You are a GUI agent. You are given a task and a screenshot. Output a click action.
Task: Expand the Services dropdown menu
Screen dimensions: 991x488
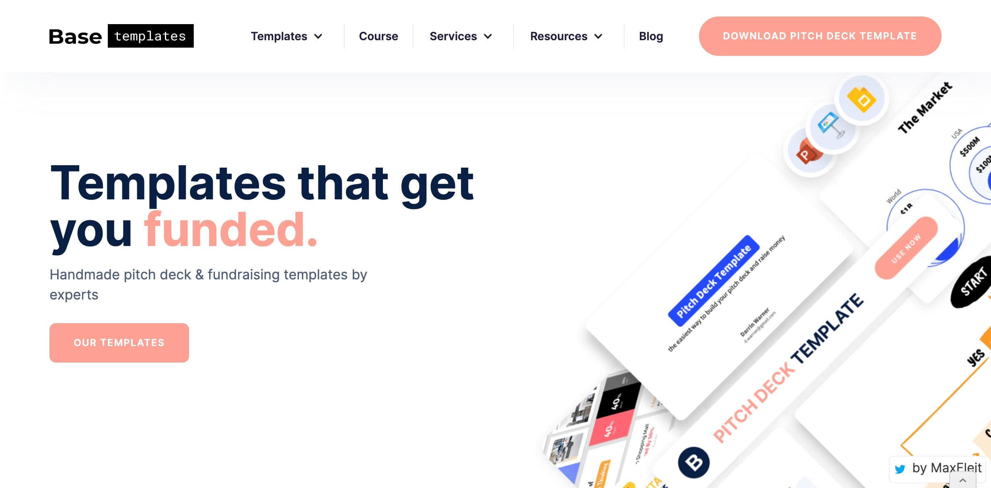click(462, 36)
